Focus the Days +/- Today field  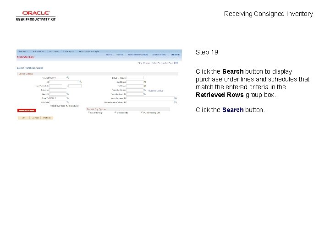click(135, 78)
